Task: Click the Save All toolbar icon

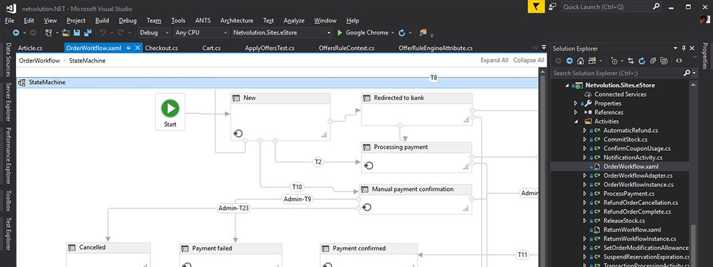Action: (88, 32)
